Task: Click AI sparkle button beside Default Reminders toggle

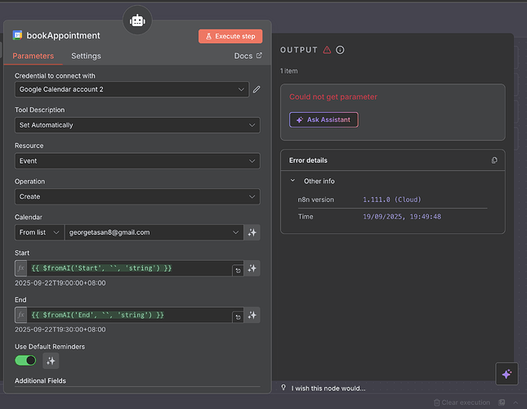Action: [51, 361]
